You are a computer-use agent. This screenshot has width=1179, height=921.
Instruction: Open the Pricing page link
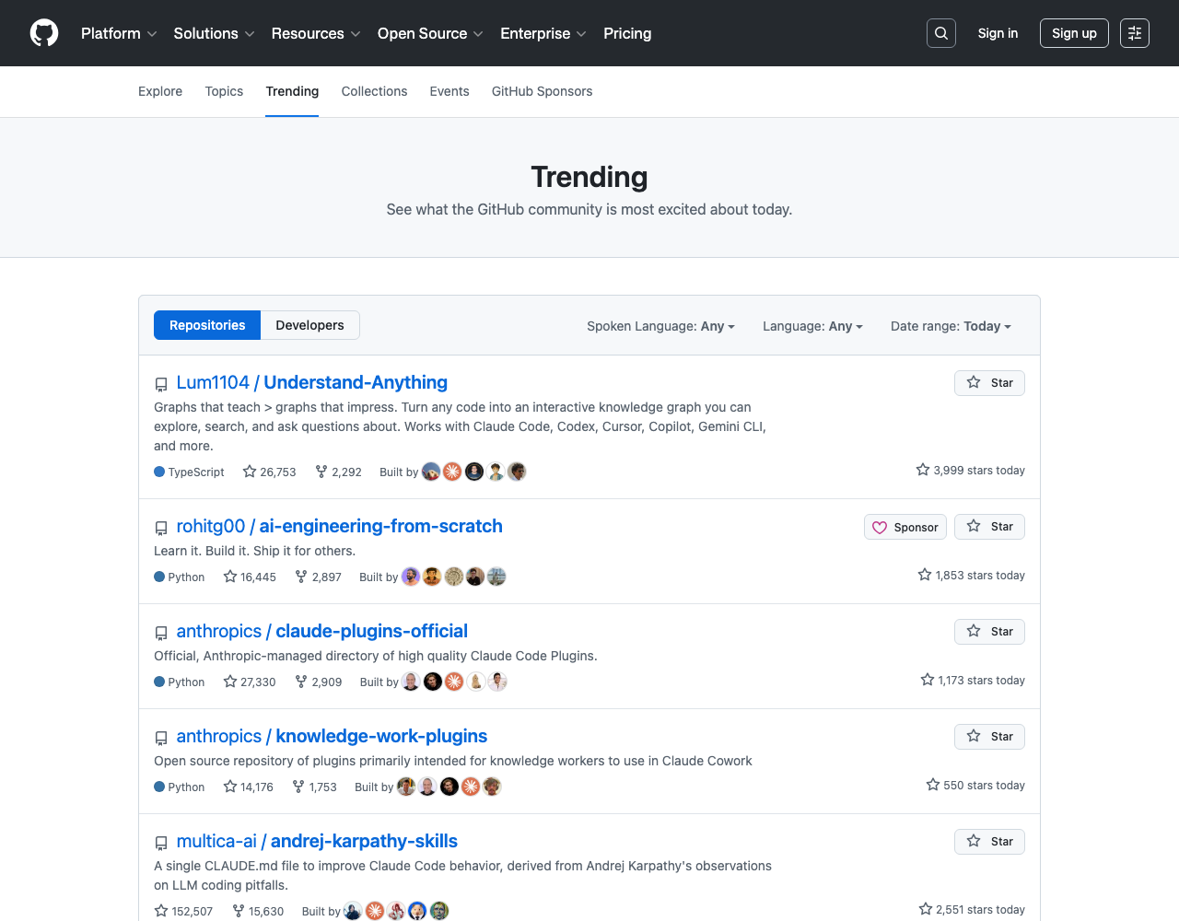click(627, 33)
